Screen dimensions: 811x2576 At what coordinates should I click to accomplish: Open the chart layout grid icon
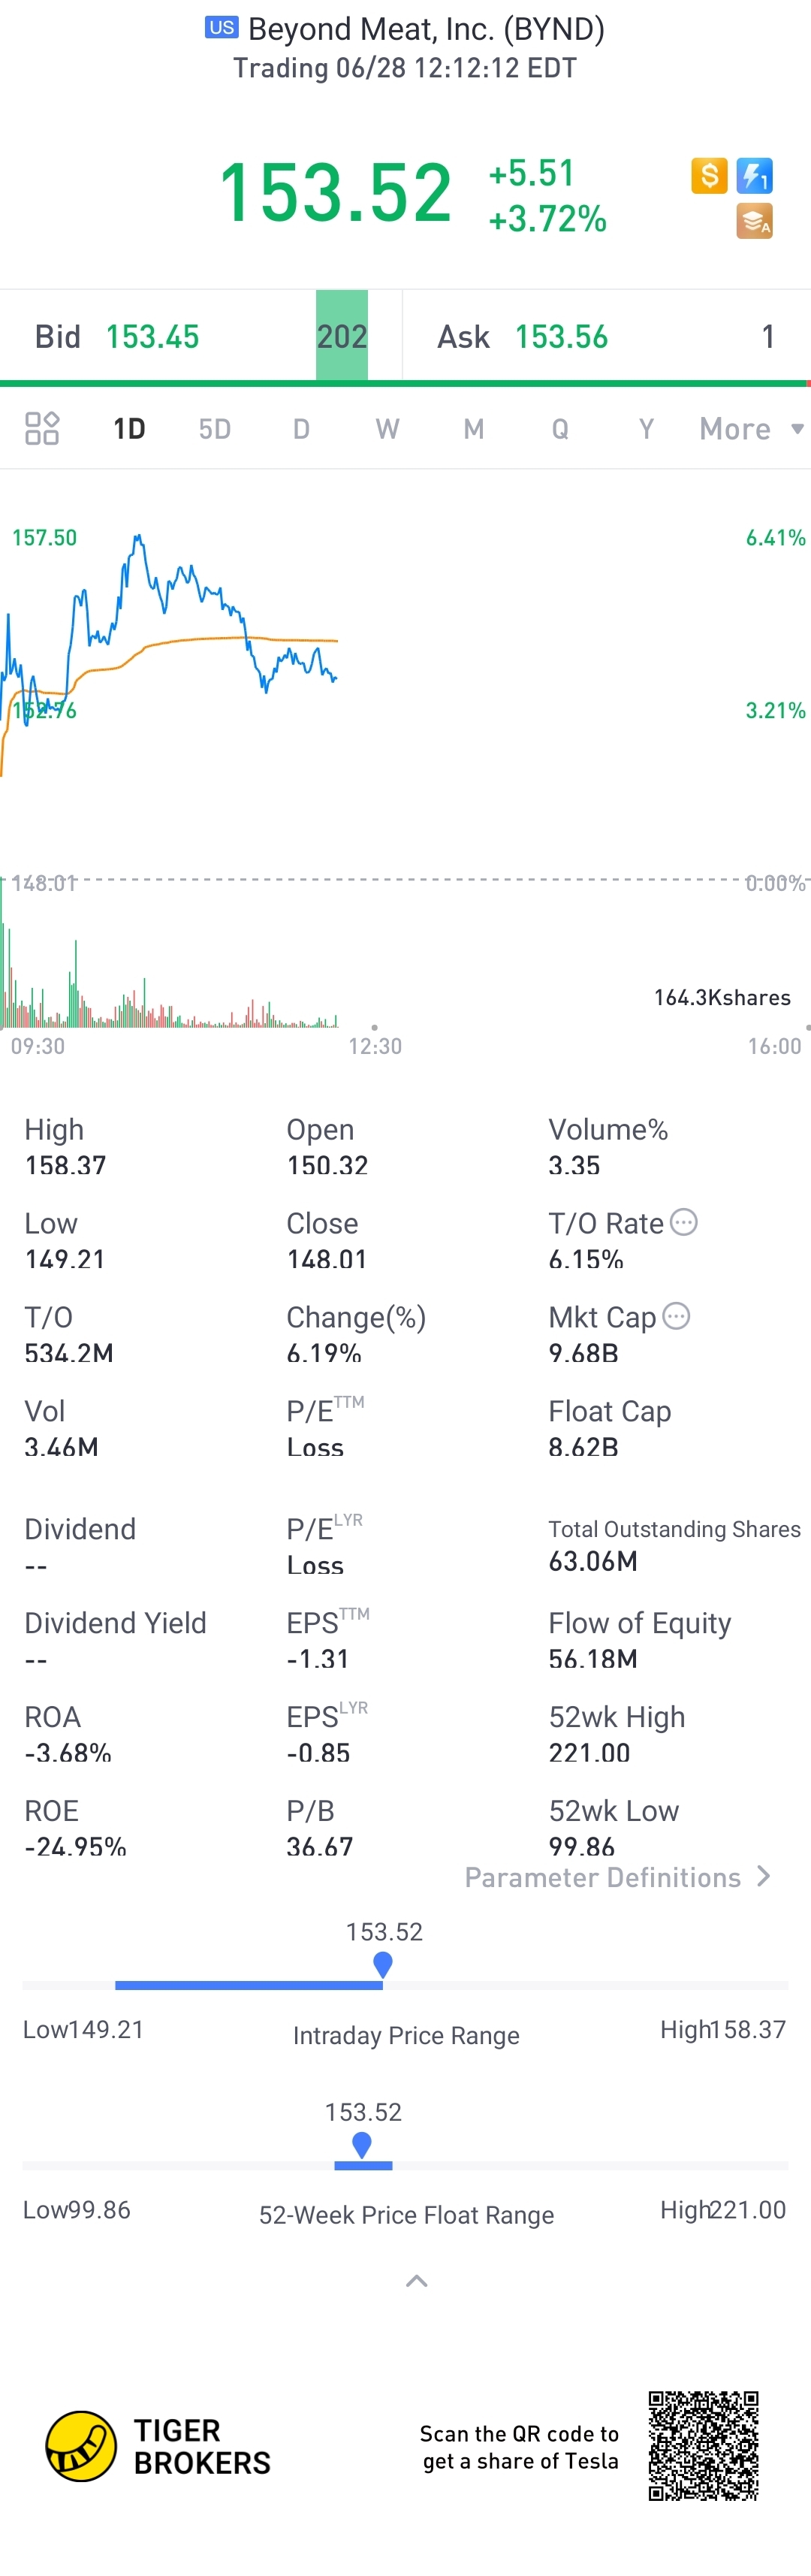click(x=42, y=428)
